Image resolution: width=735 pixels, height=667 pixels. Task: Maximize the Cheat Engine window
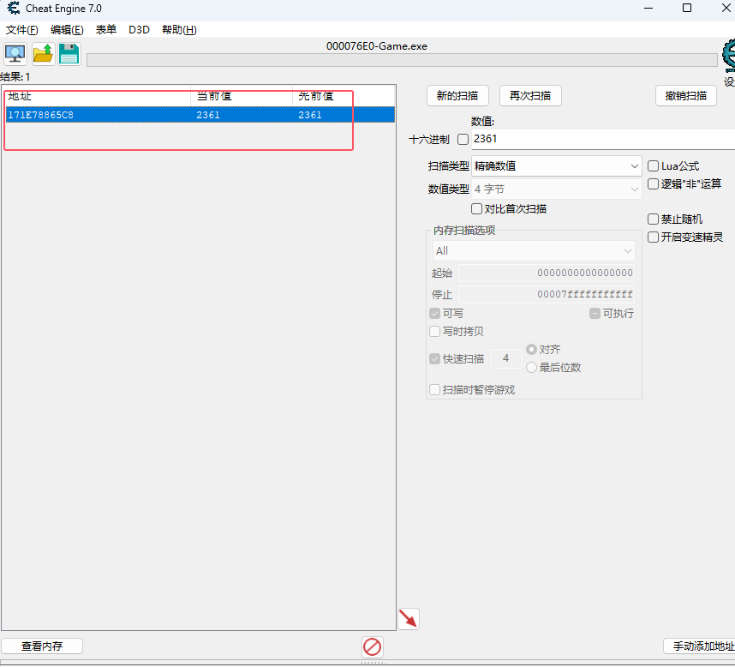click(x=687, y=8)
